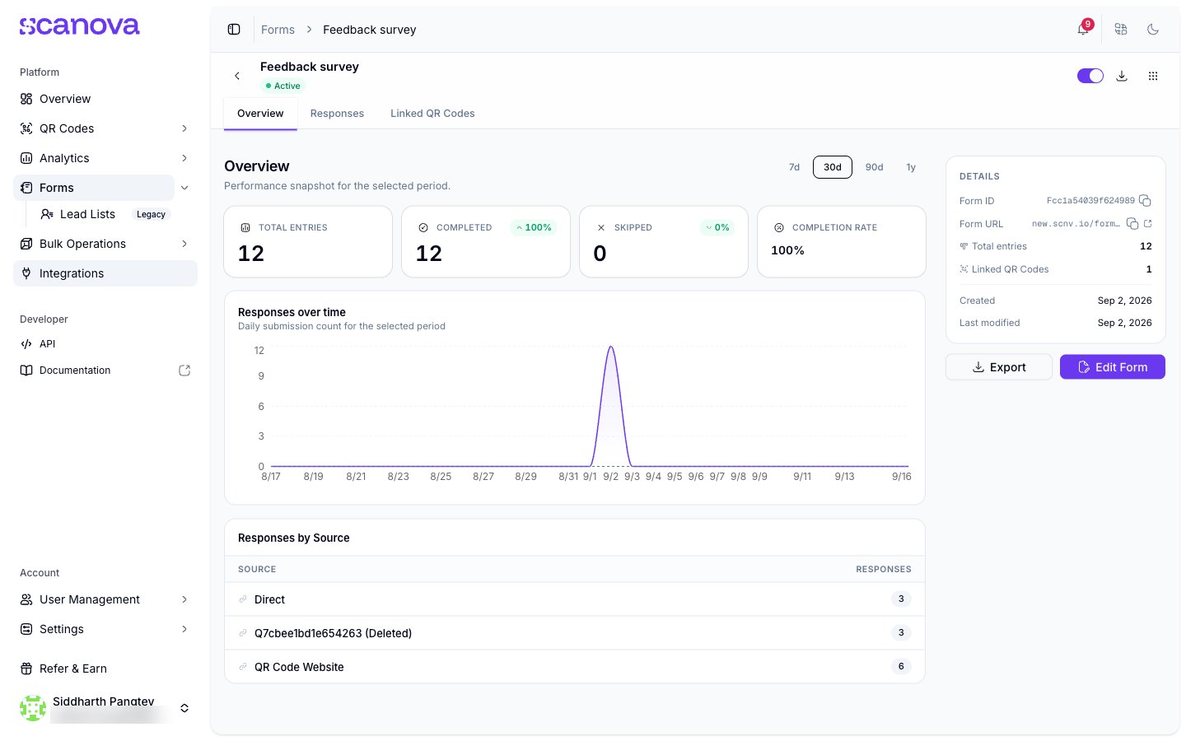Click the Completed card

pyautogui.click(x=486, y=242)
